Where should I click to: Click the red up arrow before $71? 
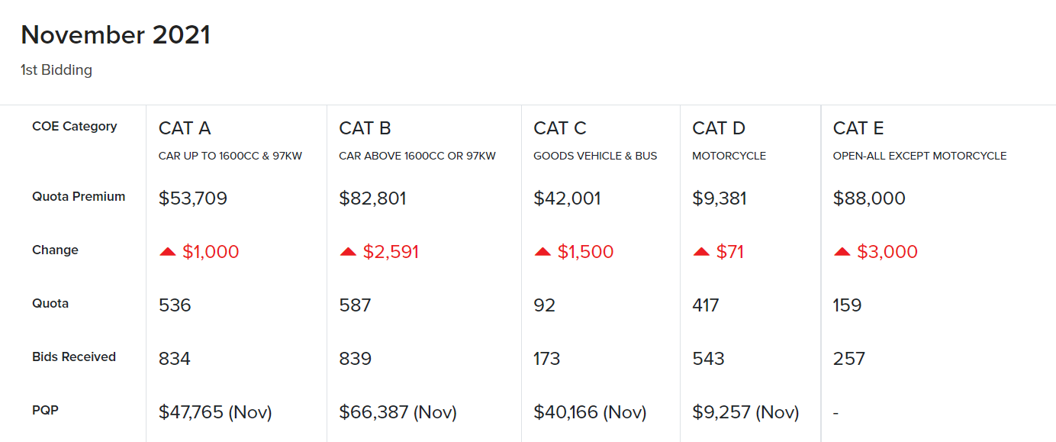[x=701, y=252]
